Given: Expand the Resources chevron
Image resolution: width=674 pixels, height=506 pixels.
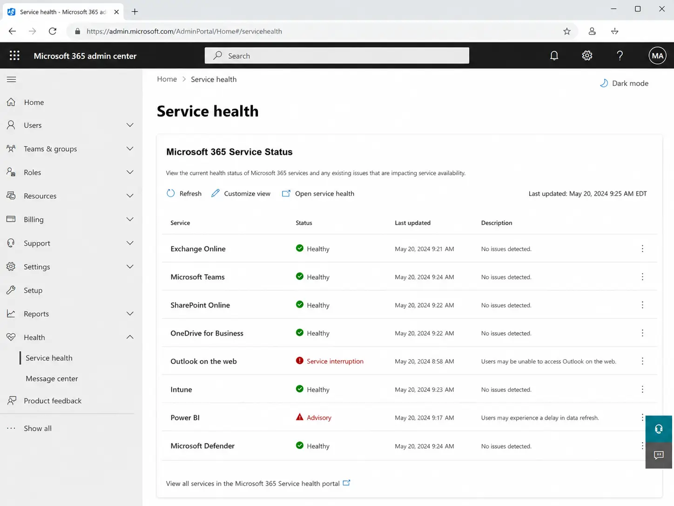Looking at the screenshot, I should [130, 196].
